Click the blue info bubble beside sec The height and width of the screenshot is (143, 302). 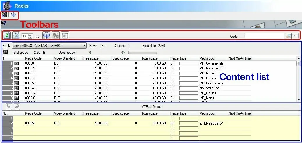pos(46,36)
